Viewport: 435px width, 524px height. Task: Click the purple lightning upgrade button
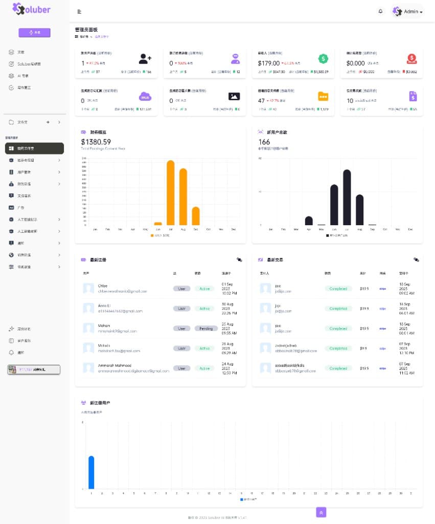coord(34,32)
